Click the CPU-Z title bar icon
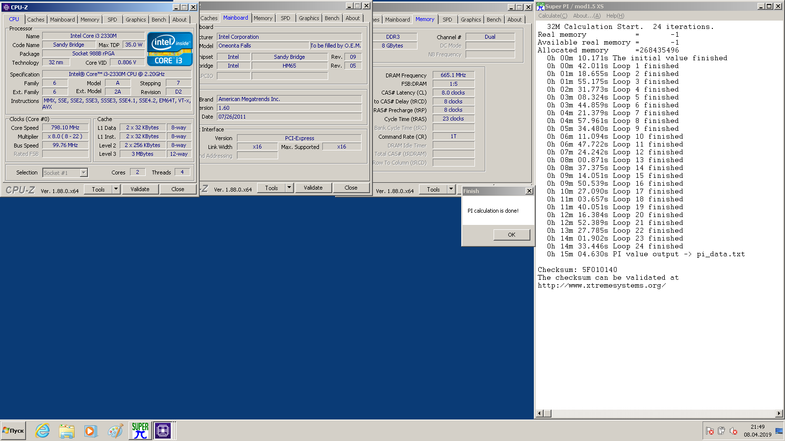Image resolution: width=785 pixels, height=441 pixels. click(6, 7)
